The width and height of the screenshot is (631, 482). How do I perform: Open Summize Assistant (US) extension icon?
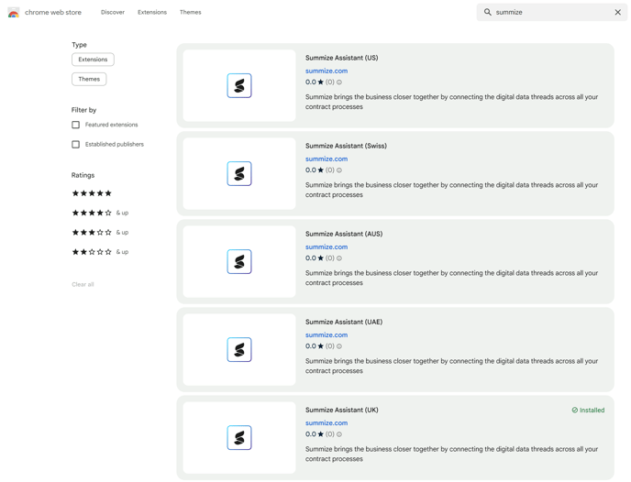tap(239, 86)
